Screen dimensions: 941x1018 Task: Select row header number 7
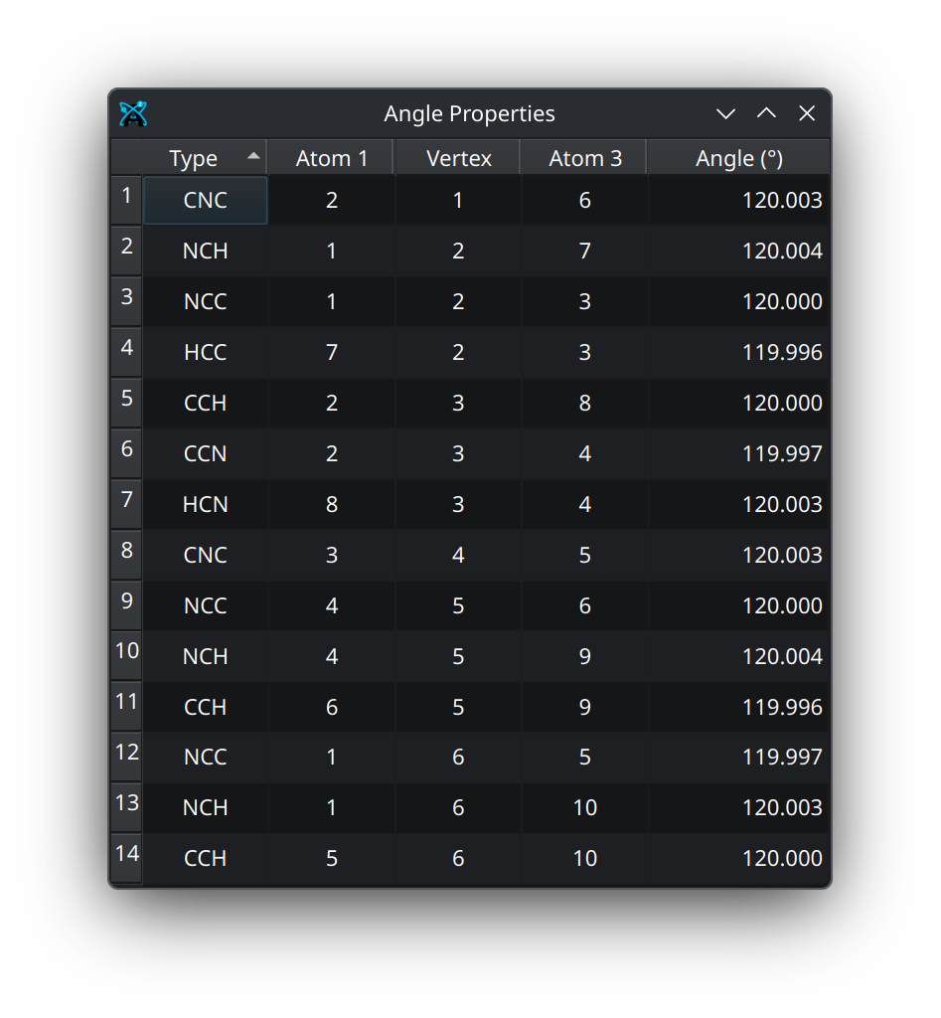pos(126,500)
